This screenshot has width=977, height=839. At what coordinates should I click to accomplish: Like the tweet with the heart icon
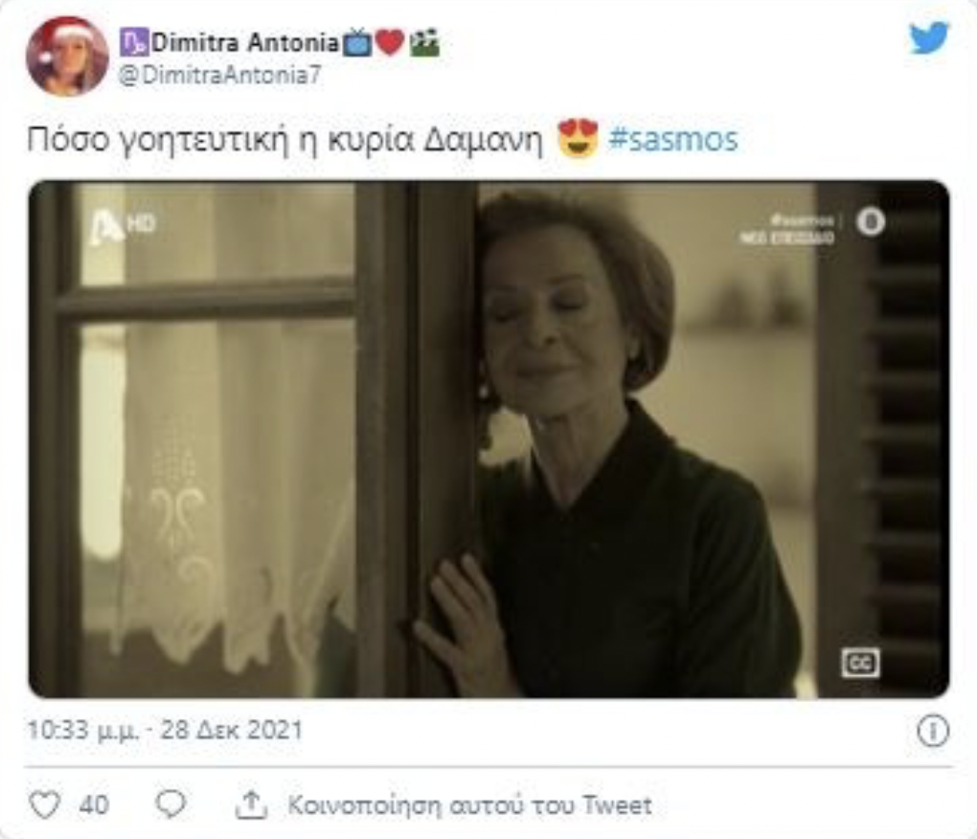tap(45, 805)
